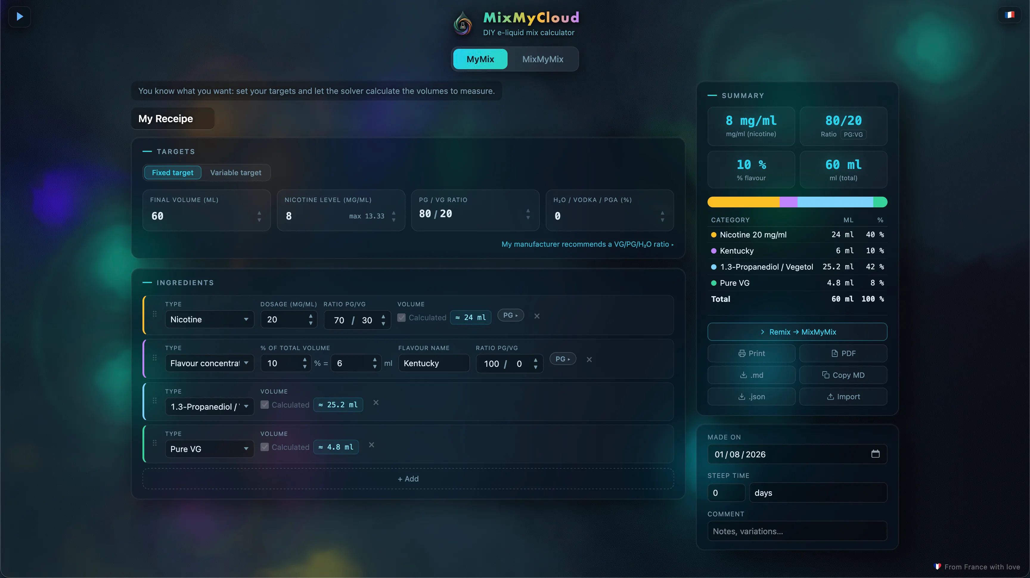Toggle the PG pill on the Nicotine row
The image size is (1030, 578).
[511, 316]
